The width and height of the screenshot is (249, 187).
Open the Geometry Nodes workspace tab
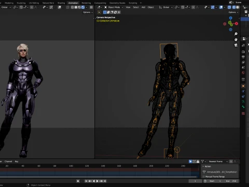pos(117,3)
